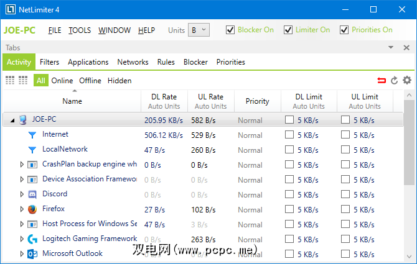
Task: Enable DL Limit checkbox for Firefox
Action: (289, 209)
